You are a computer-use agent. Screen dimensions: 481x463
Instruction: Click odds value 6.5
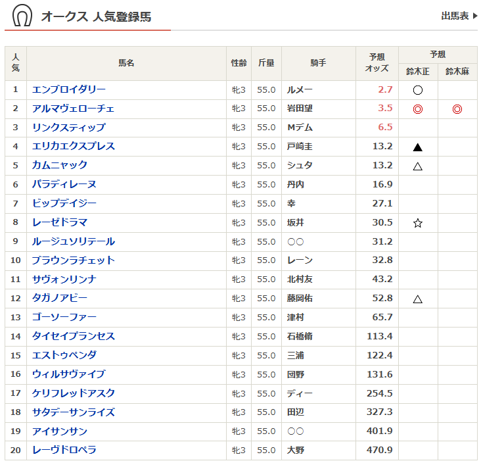tap(385, 128)
